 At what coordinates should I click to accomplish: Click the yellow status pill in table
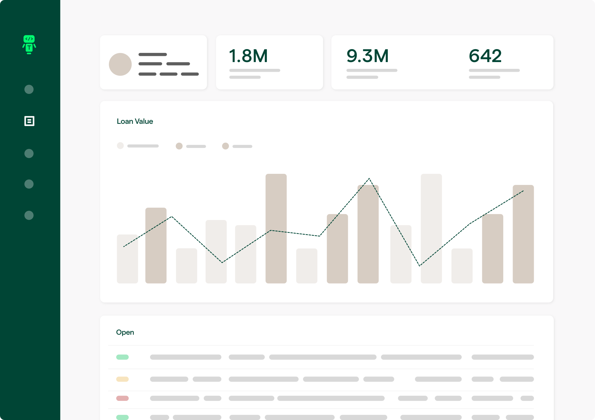coord(122,379)
